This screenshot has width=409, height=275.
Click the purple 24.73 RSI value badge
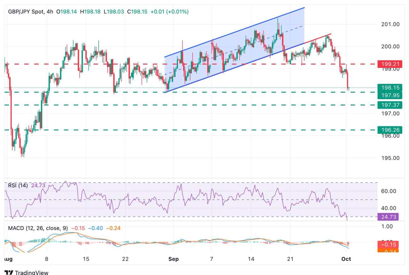[x=388, y=217]
